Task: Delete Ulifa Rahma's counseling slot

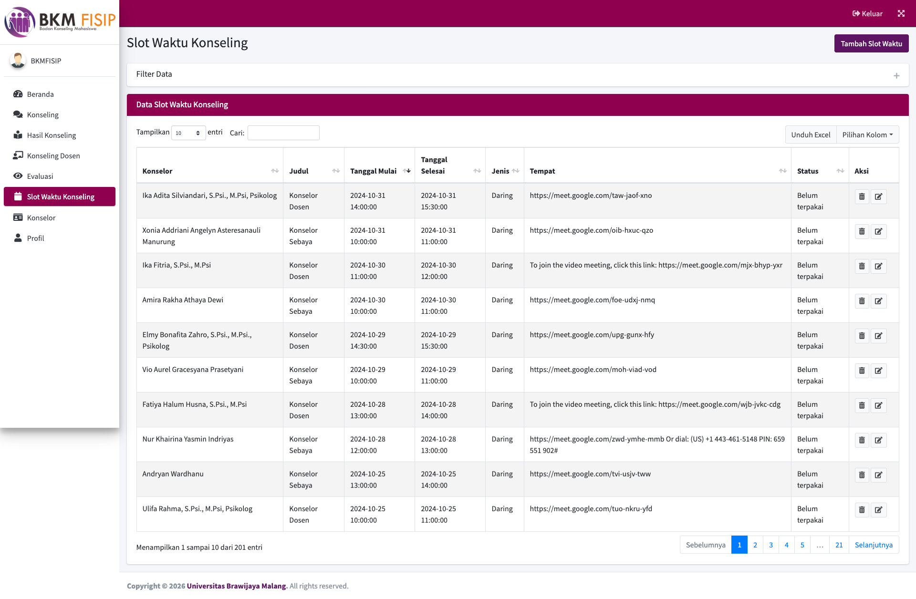Action: click(862, 509)
